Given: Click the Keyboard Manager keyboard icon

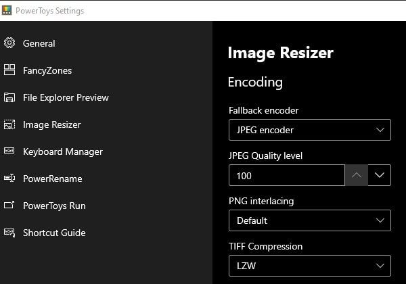Looking at the screenshot, I should pos(9,151).
